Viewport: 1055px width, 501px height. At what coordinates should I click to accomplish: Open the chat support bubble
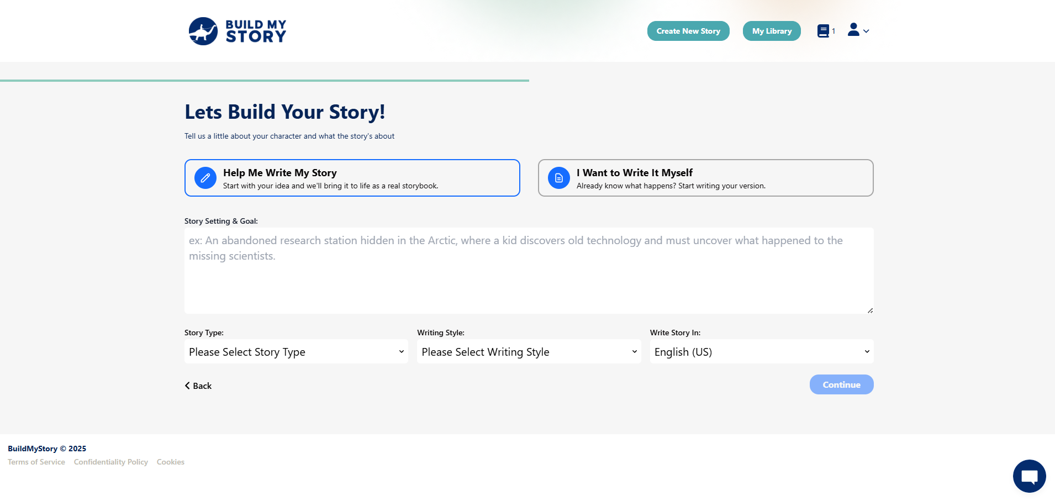point(1029,476)
